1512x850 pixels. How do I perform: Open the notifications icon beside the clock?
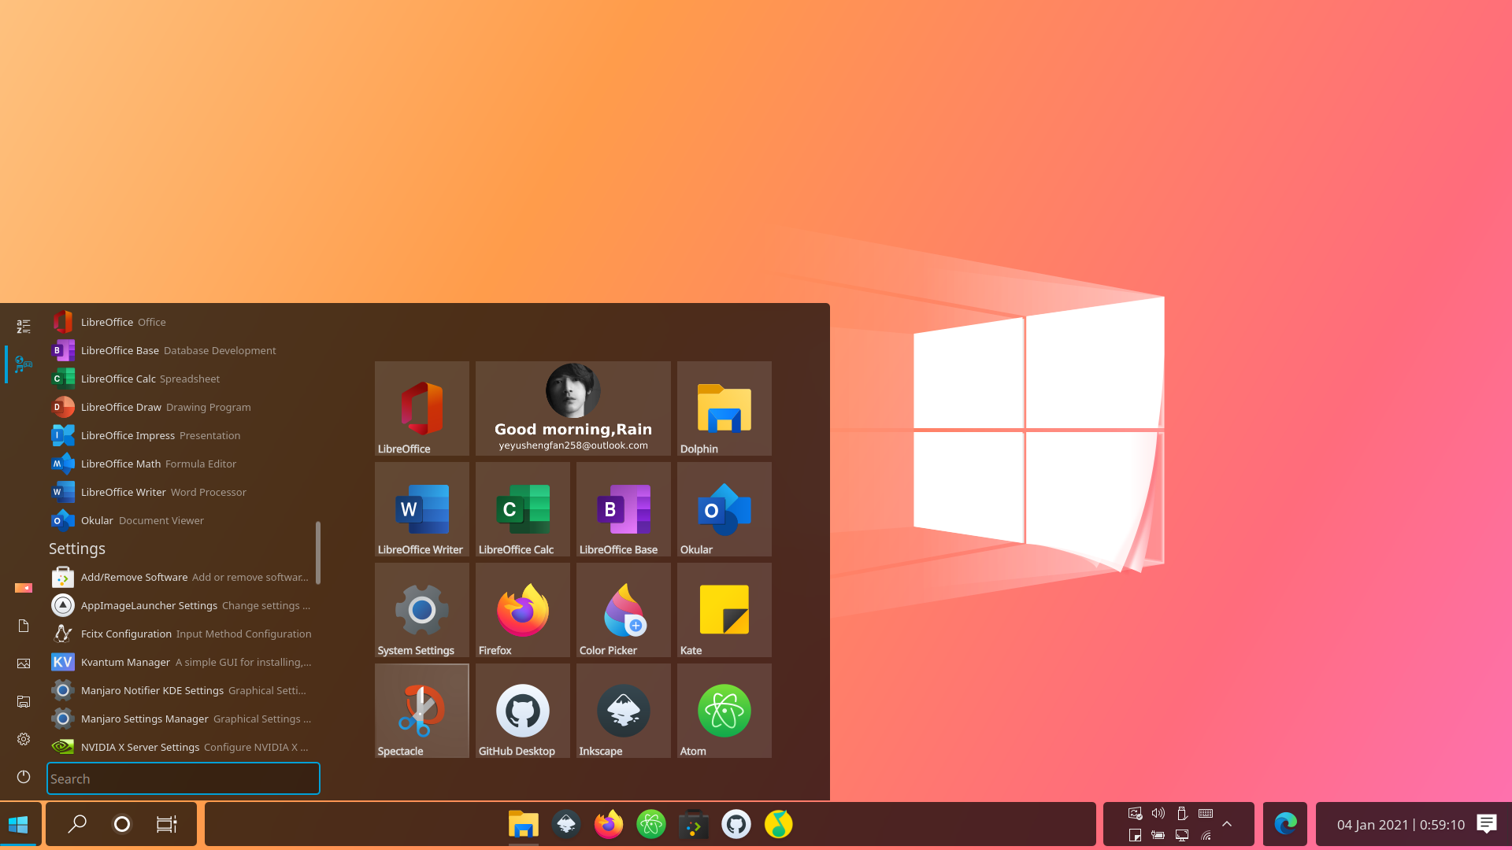[1487, 823]
